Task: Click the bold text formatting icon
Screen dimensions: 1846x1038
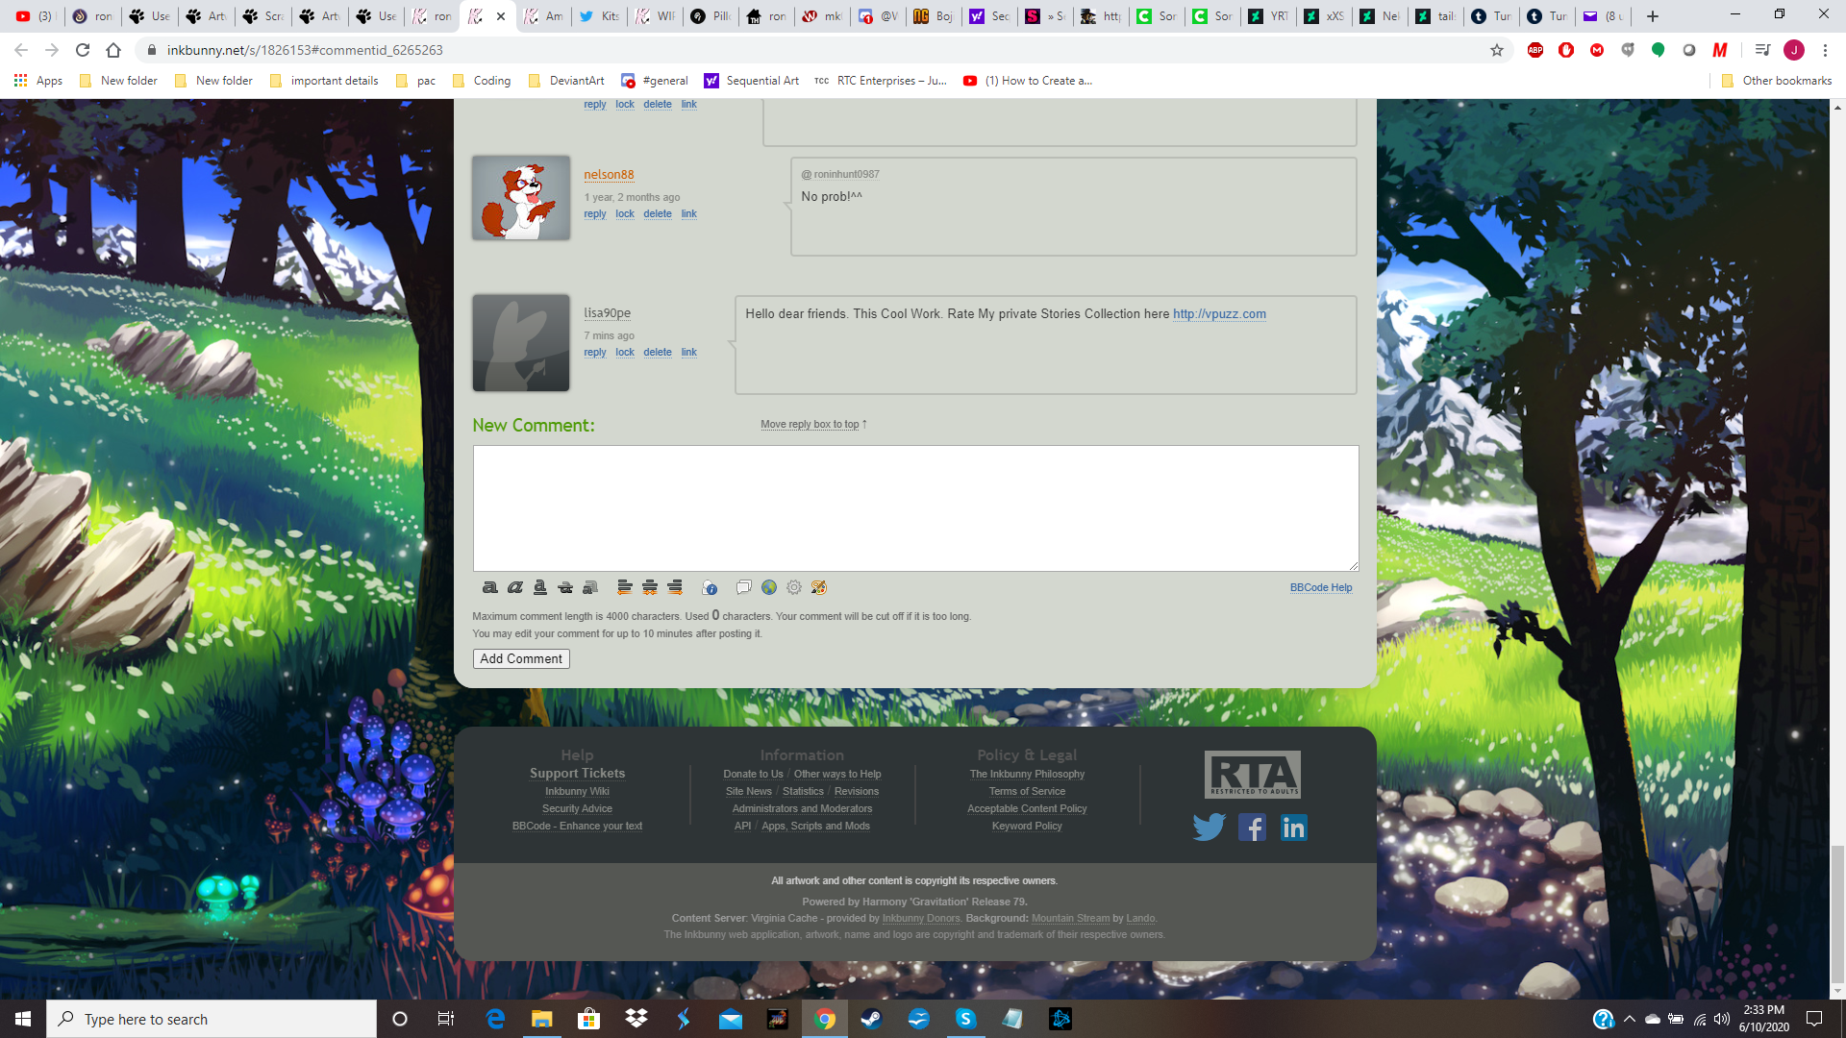Action: [489, 587]
